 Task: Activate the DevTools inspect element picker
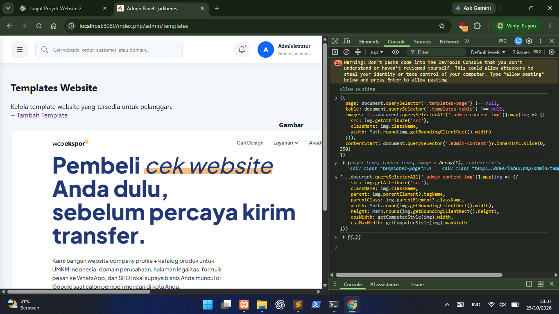point(335,41)
